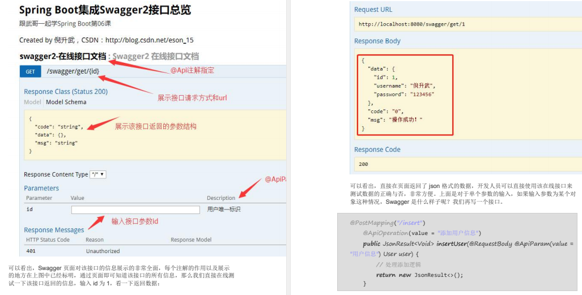The image size is (582, 295).
Task: Click the 跟武哥一起学Spring Boot第06课 subtitle
Action: [65, 24]
